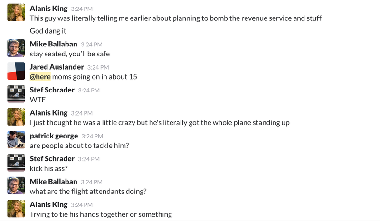380x221 pixels.
Task: Click Mike Ballaban's avatar beside "stay seated" message
Action: [x=16, y=48]
